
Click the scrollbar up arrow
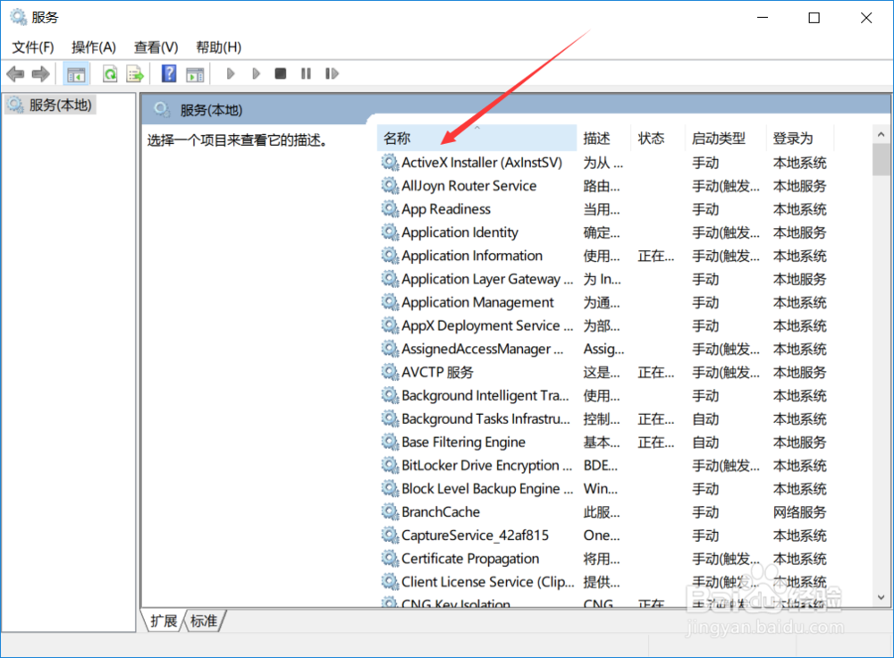(x=881, y=135)
